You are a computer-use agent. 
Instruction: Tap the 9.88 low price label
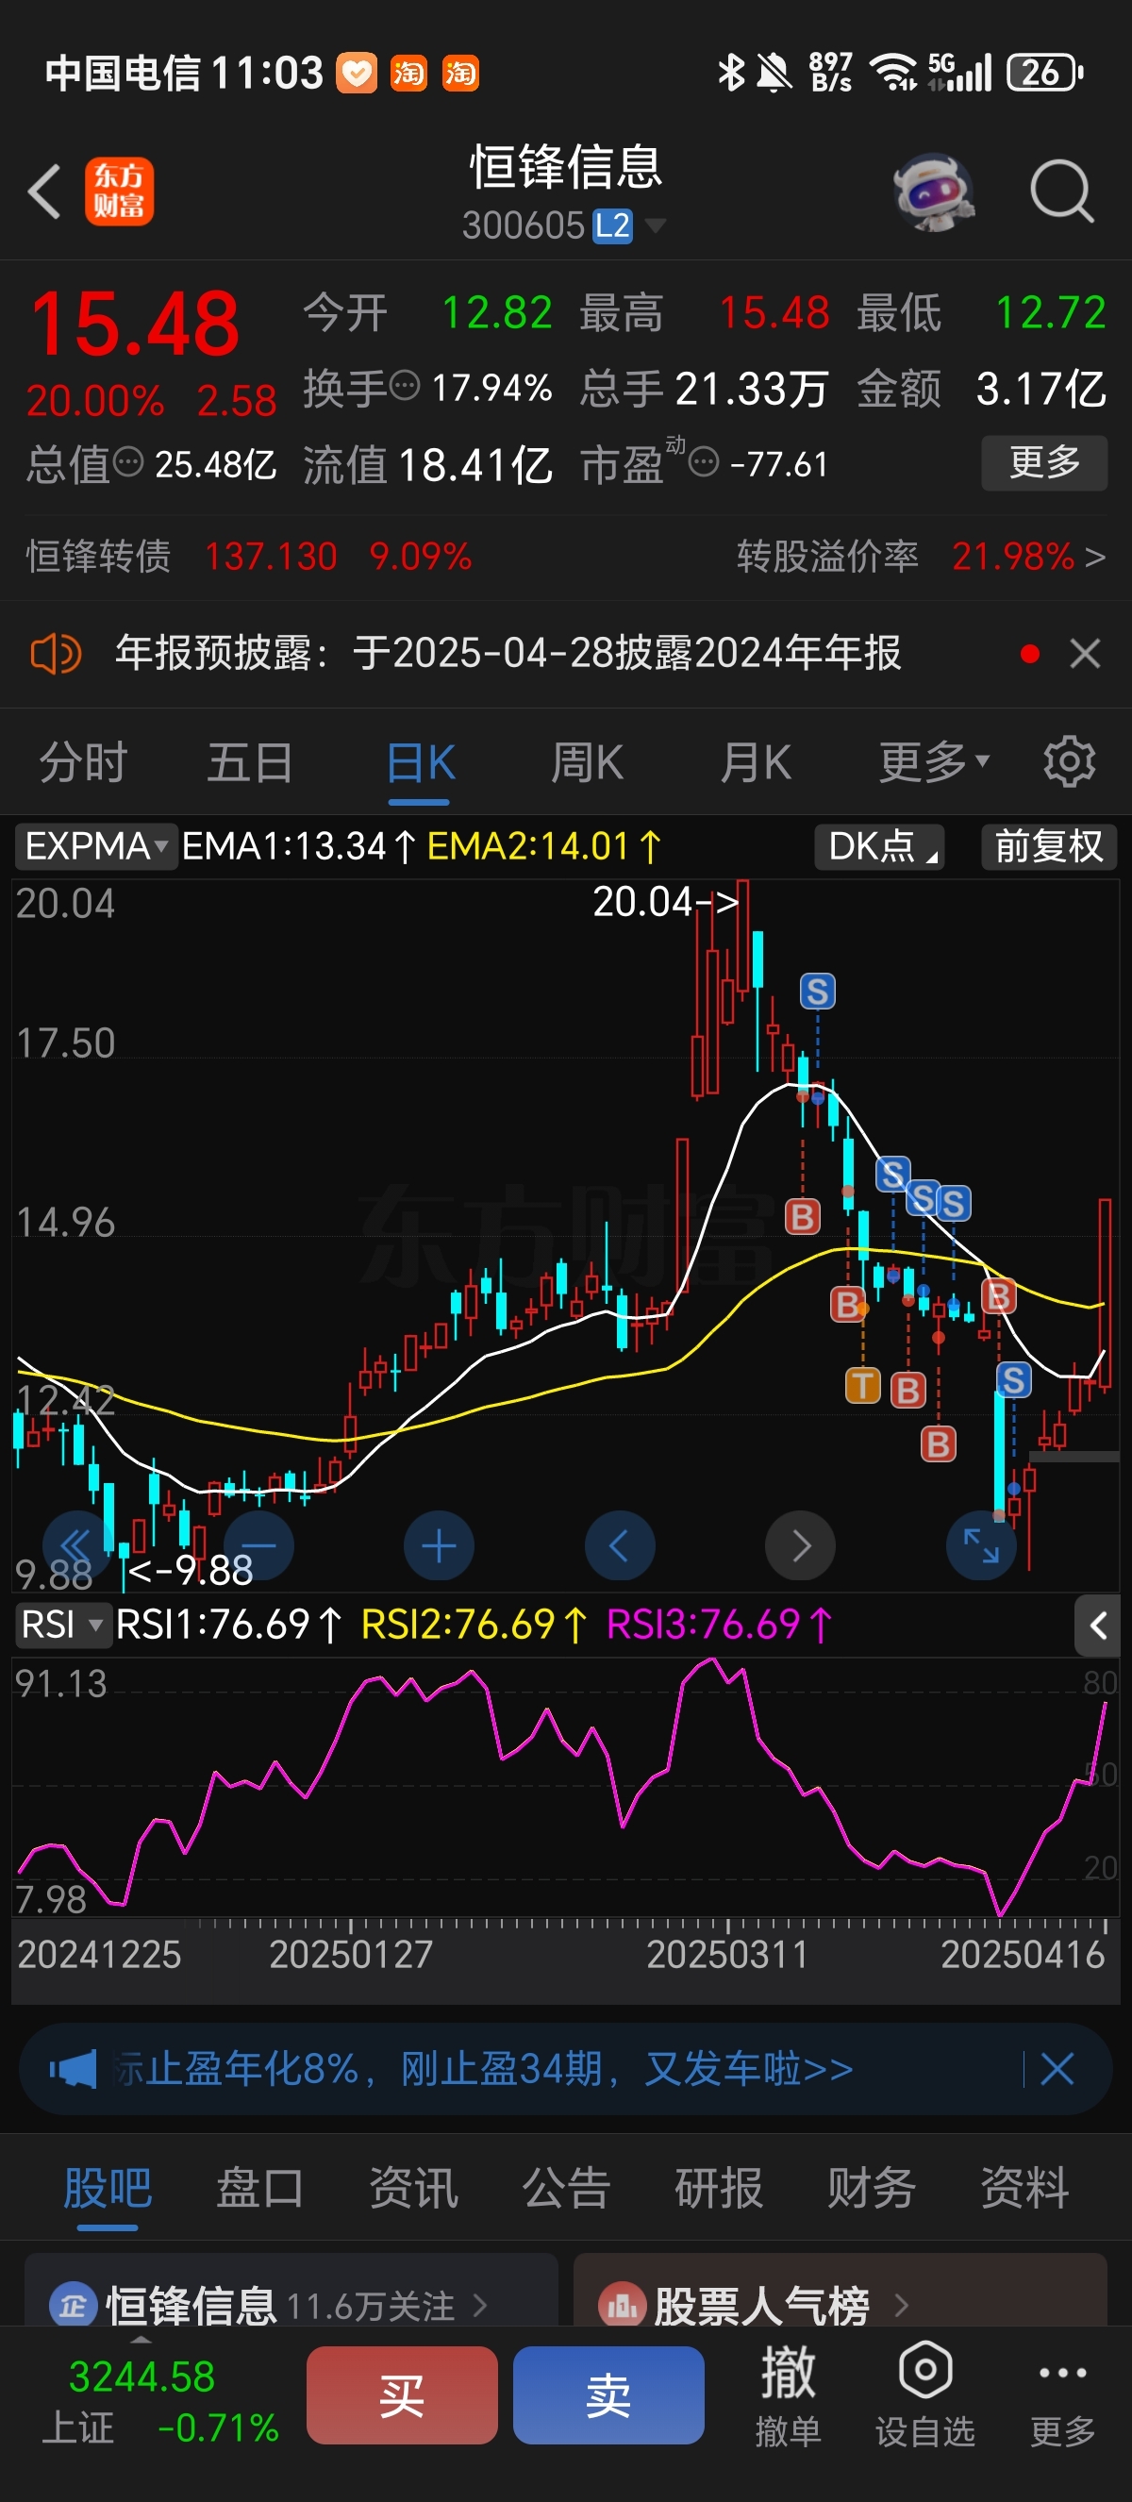(x=191, y=1570)
